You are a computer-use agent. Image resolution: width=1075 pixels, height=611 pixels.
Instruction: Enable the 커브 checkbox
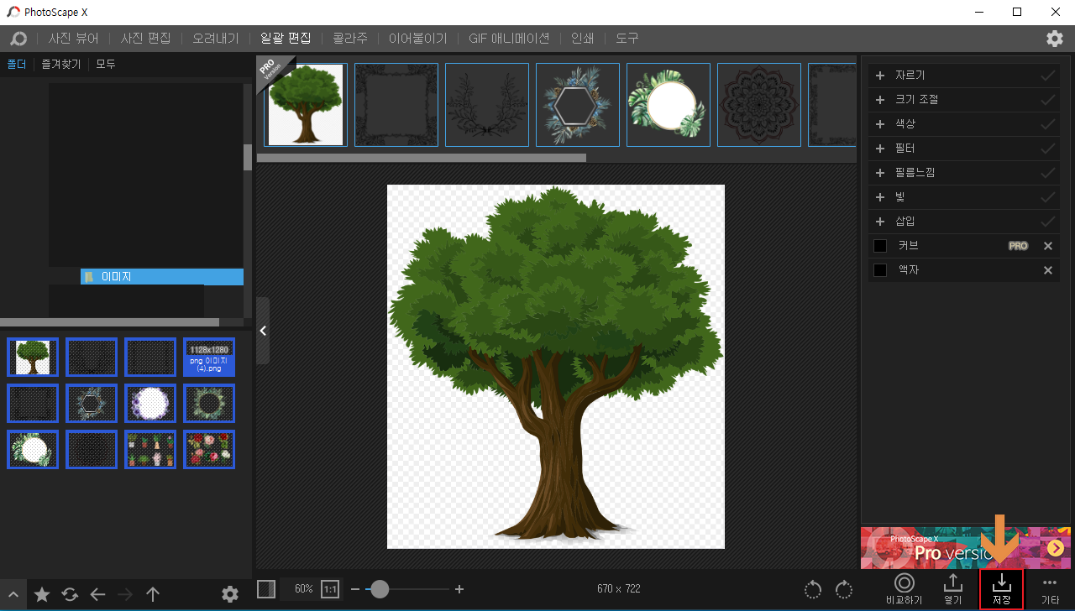[x=880, y=246]
